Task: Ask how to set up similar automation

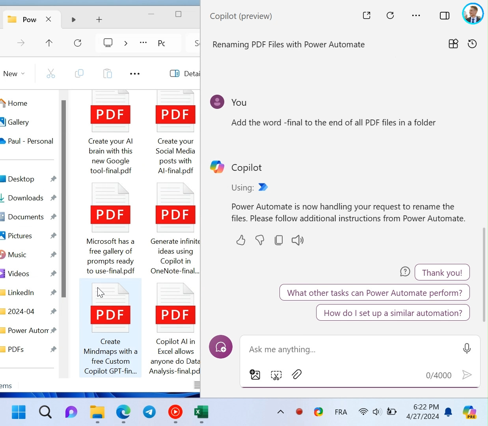Action: pyautogui.click(x=393, y=313)
